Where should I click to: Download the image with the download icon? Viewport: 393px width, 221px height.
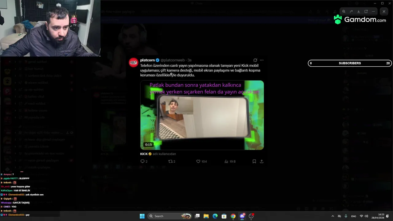pos(359,11)
